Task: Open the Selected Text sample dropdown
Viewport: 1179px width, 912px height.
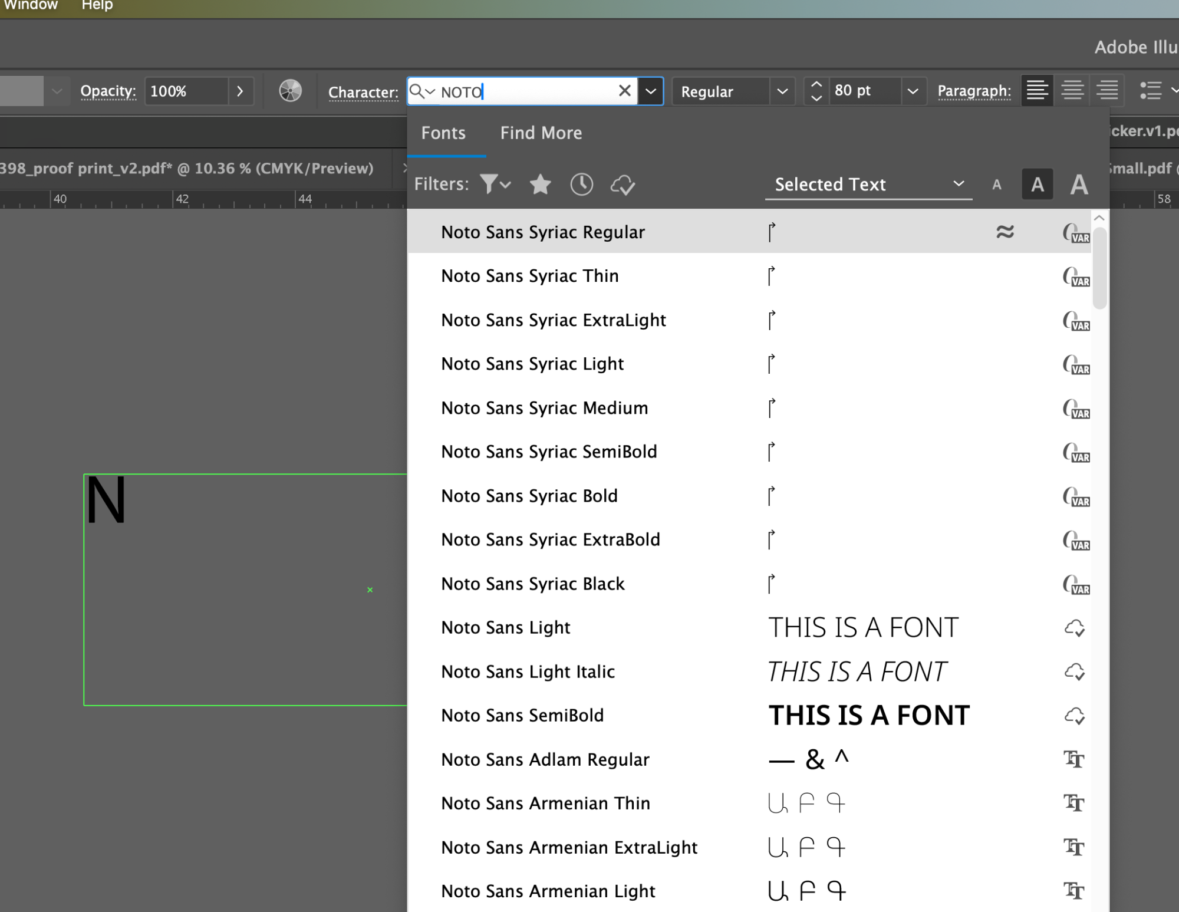Action: click(868, 185)
